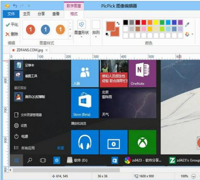The image size is (200, 180).
Task: Expand the stamp style gallery
Action: coord(70,36)
